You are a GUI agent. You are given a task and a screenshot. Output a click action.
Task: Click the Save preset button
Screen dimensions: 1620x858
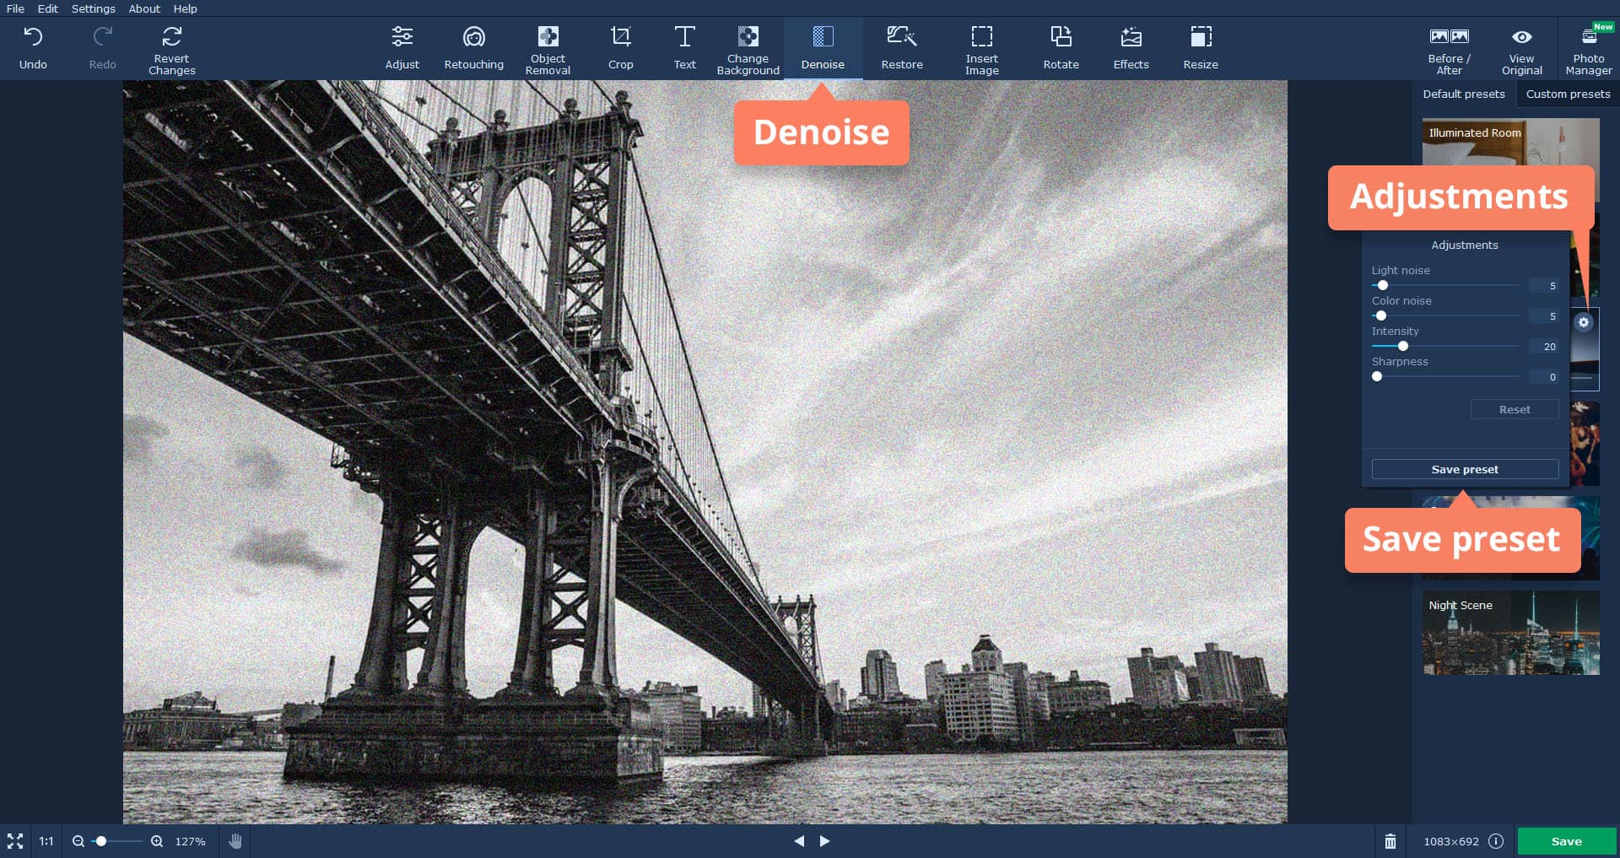[x=1465, y=469]
